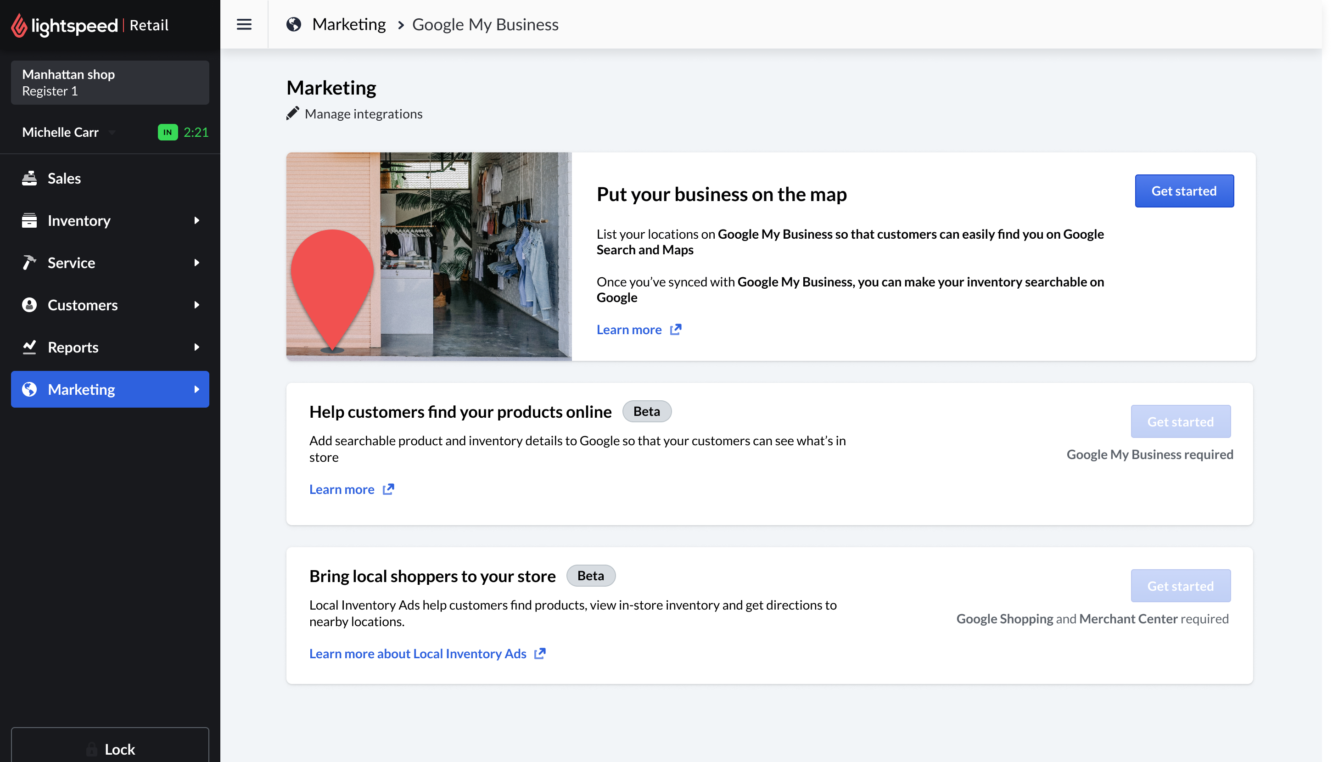Viewport: 1333px width, 762px height.
Task: Open the Service menu item
Action: [x=110, y=263]
